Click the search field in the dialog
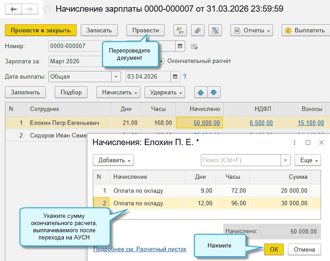 tap(240, 160)
